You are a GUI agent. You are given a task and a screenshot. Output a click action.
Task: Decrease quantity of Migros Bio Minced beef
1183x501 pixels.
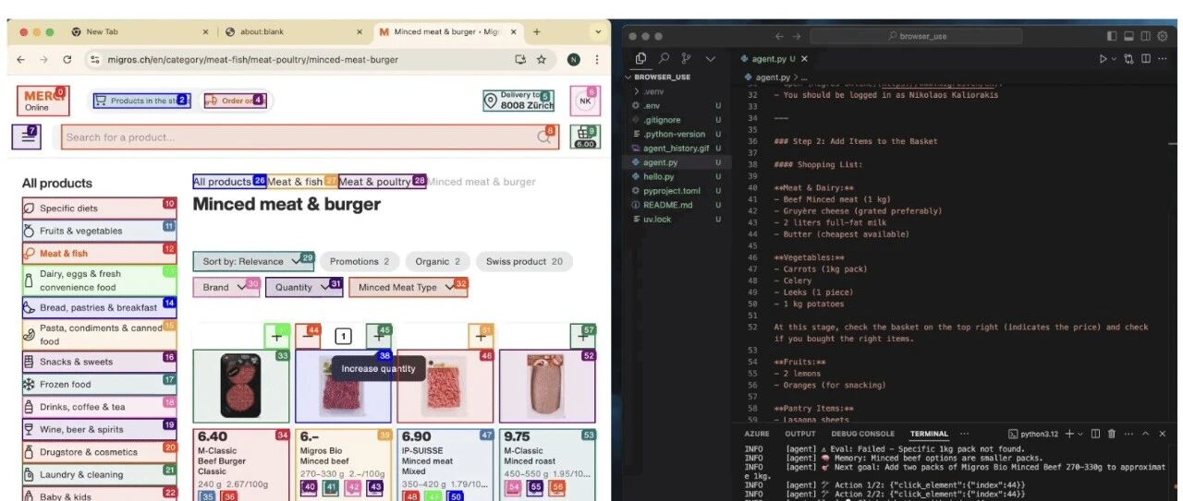point(310,336)
